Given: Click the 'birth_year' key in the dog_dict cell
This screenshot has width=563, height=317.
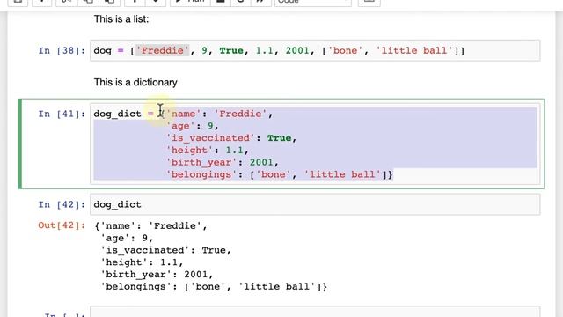Looking at the screenshot, I should [x=201, y=162].
